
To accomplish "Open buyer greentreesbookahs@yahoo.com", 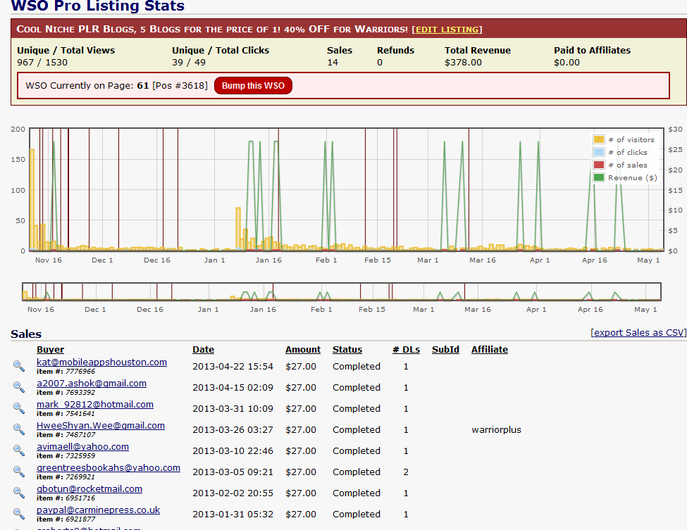I will coord(109,468).
